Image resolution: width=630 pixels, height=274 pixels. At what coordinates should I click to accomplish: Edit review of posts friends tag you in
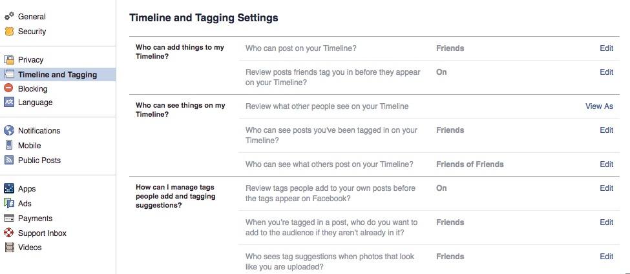(x=606, y=72)
